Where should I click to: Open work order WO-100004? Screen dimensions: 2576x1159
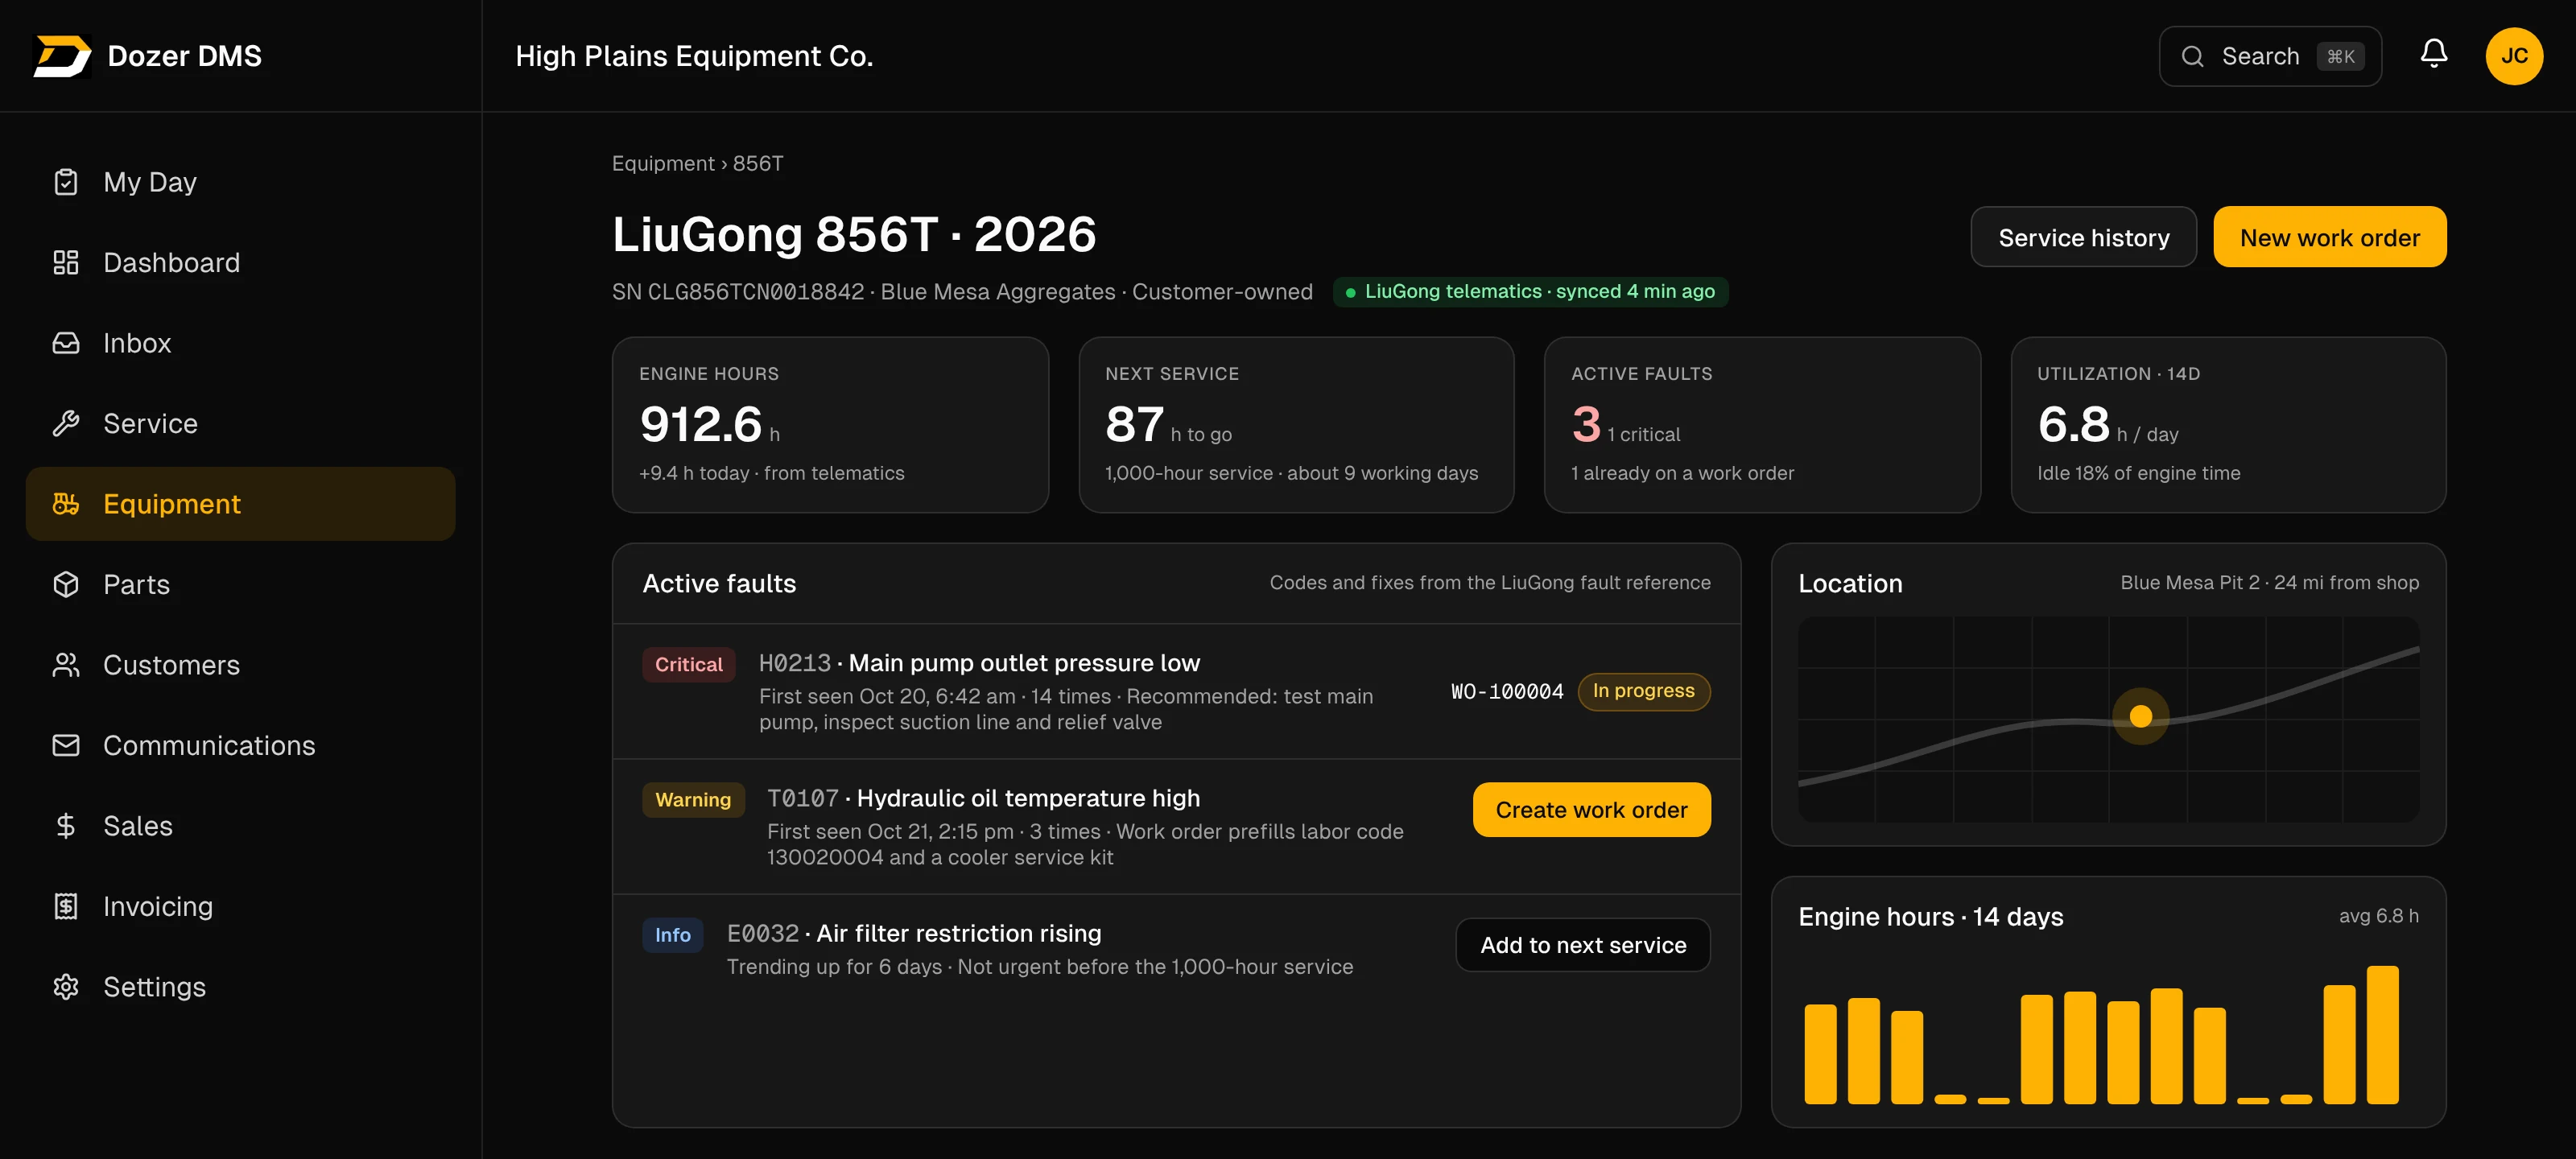tap(1506, 691)
